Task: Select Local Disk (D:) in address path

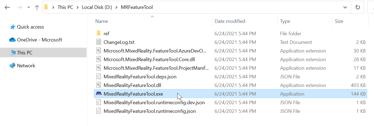Action: 96,7
